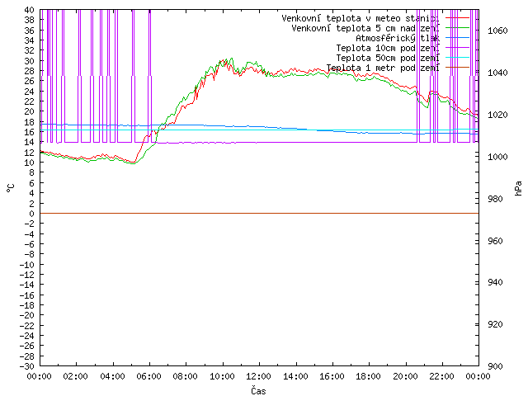Click the '0' temperature axis label

31,214
